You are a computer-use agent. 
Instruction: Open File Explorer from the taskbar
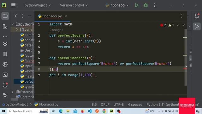tap(68, 111)
